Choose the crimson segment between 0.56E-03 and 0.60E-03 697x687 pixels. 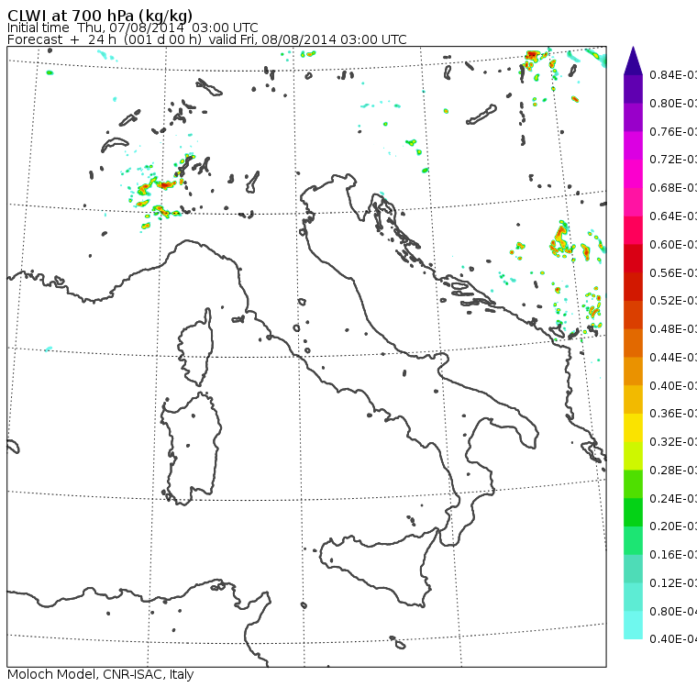coord(633,259)
